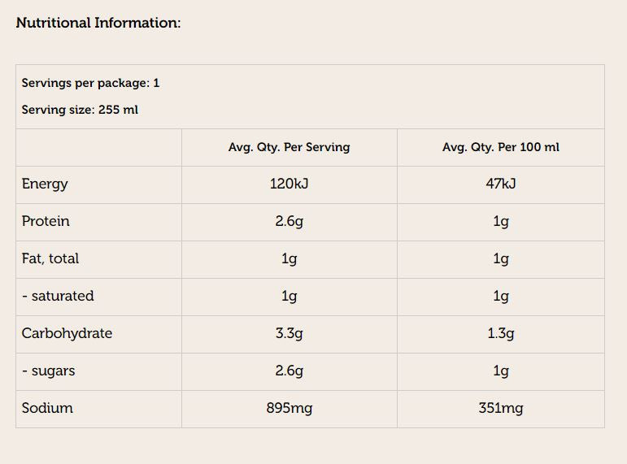Click sugars' 2.6g per serving value
627x464 pixels.
(289, 371)
